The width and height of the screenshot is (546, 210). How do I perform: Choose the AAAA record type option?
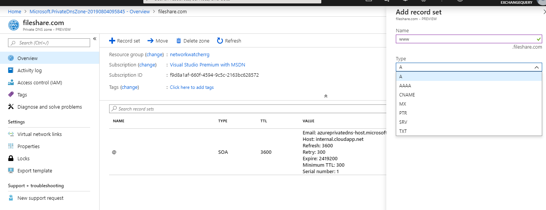coord(405,85)
